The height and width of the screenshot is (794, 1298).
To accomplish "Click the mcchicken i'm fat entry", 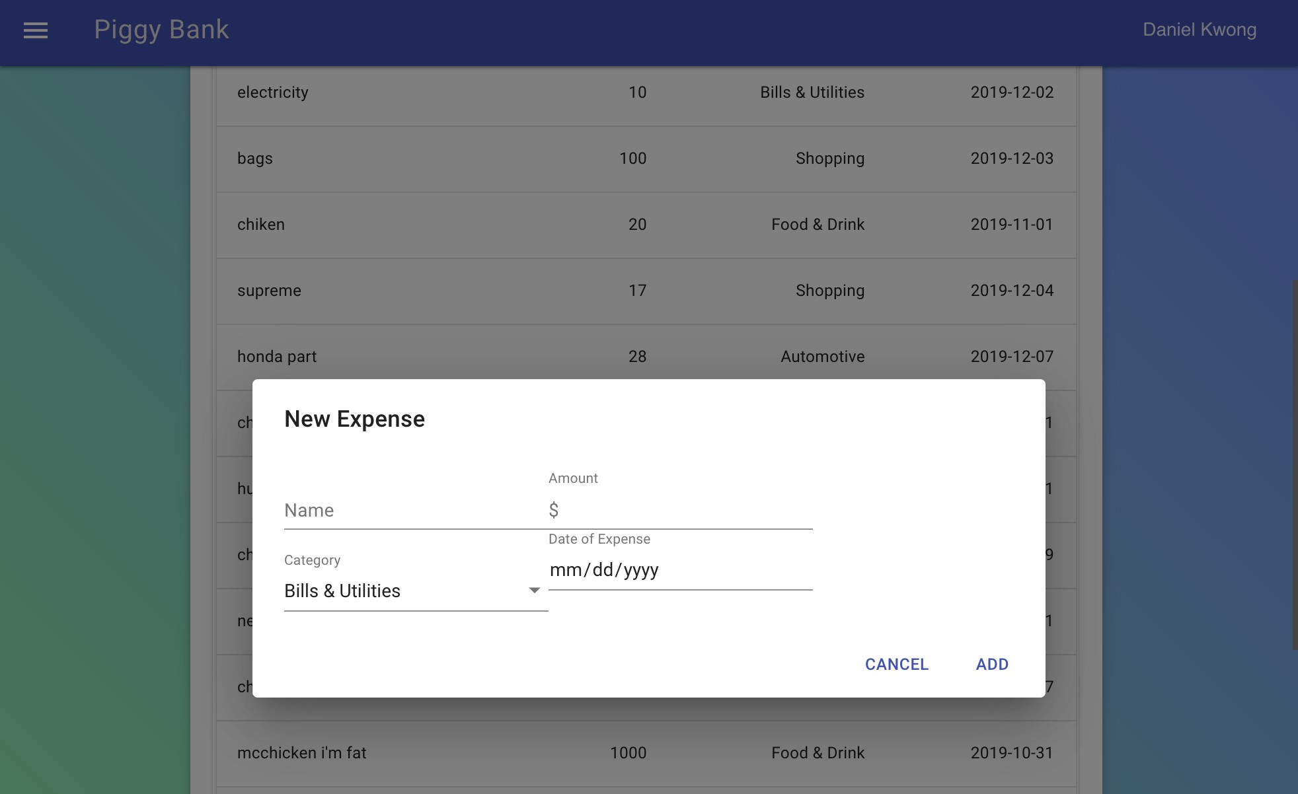I will [x=301, y=753].
